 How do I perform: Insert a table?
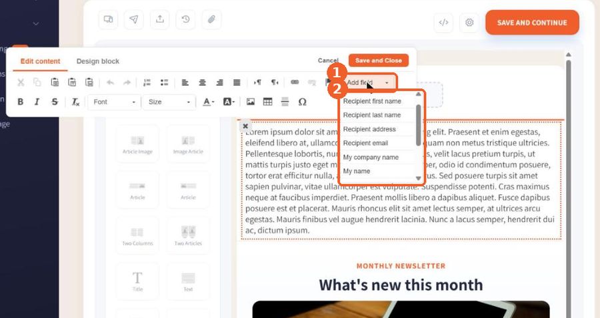coord(268,102)
